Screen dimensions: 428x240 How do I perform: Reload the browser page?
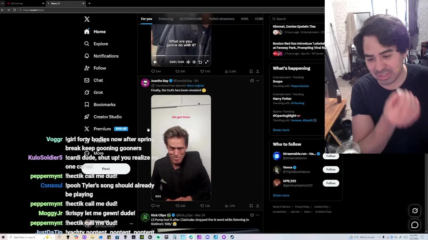(x=14, y=10)
